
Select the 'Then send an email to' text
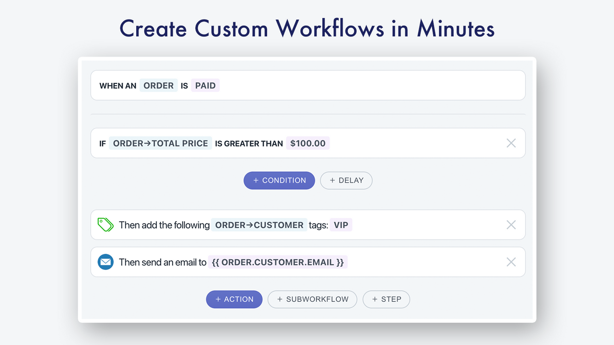[x=163, y=262]
